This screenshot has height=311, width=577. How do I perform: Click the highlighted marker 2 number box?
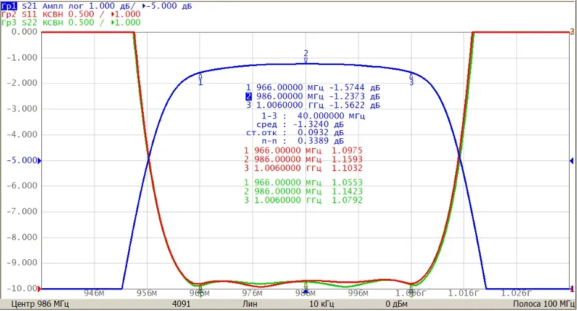[x=249, y=96]
